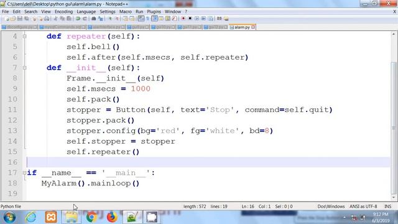Collapse the repeater function fold at line 4
Viewport: 398px width, 224px height.
point(25,36)
